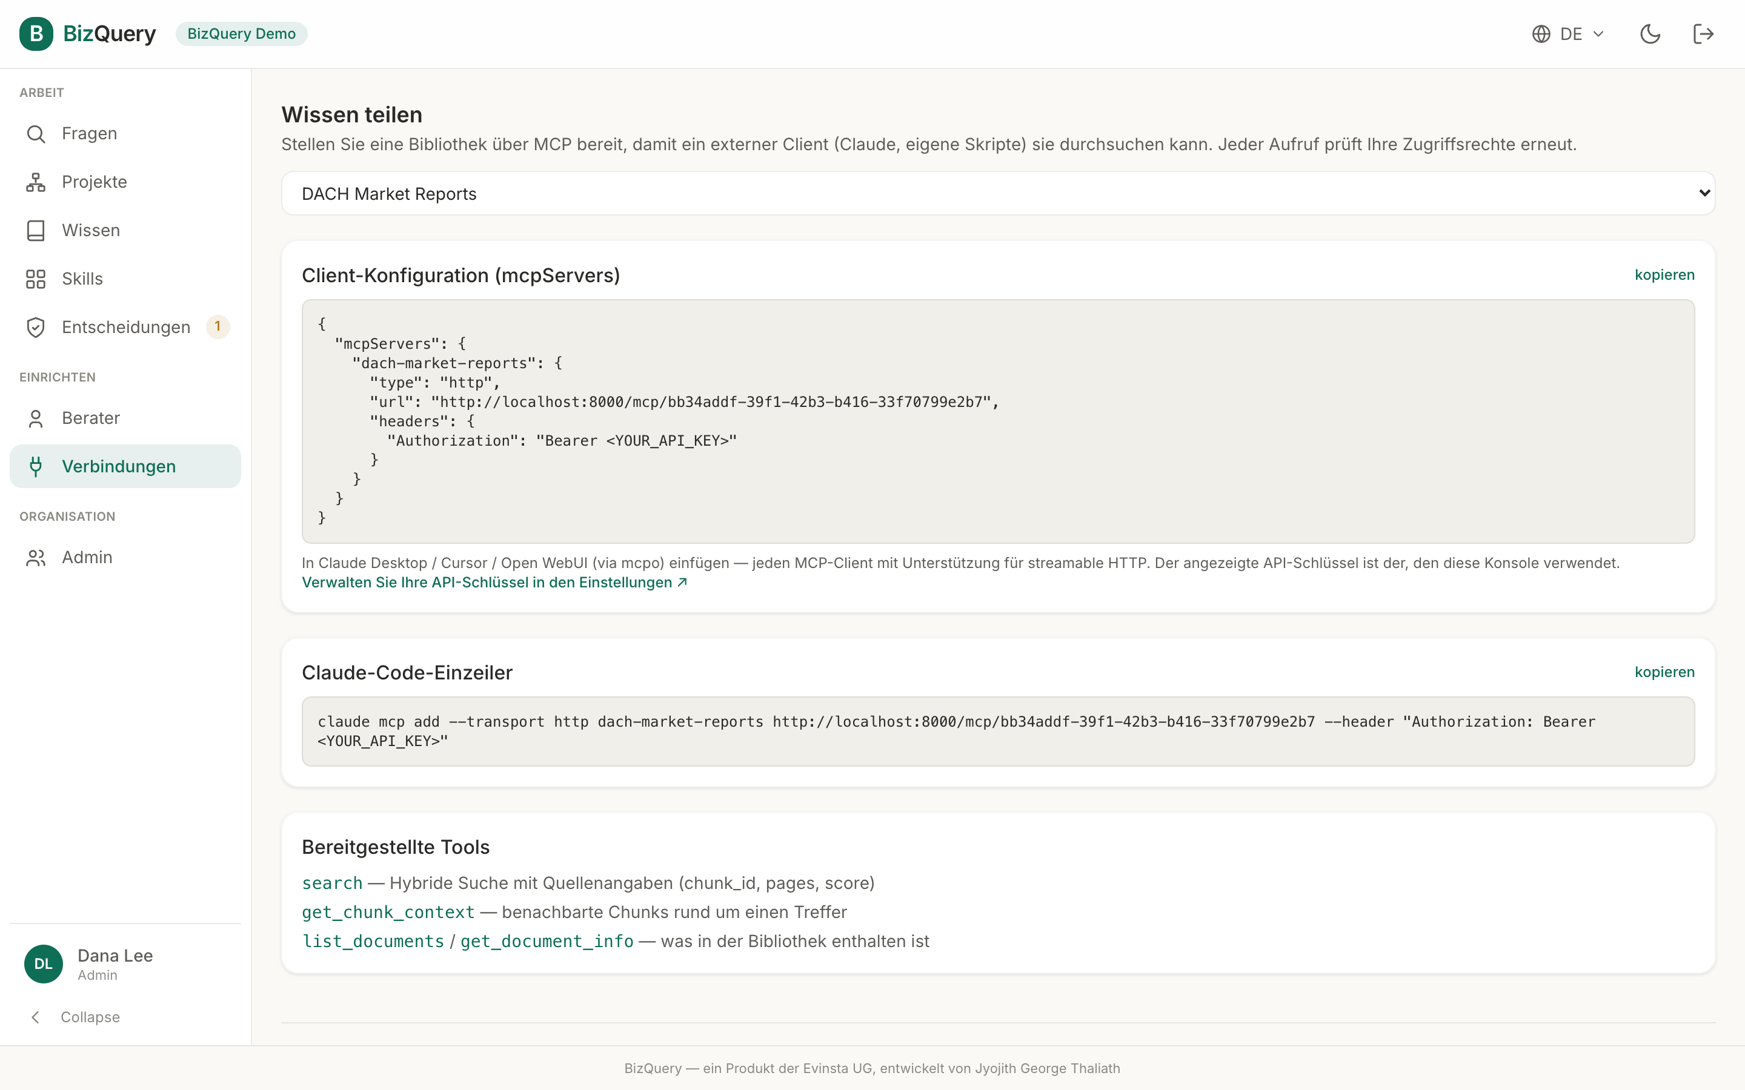Click the get_document_info tool name
This screenshot has height=1090, width=1745.
coord(547,942)
